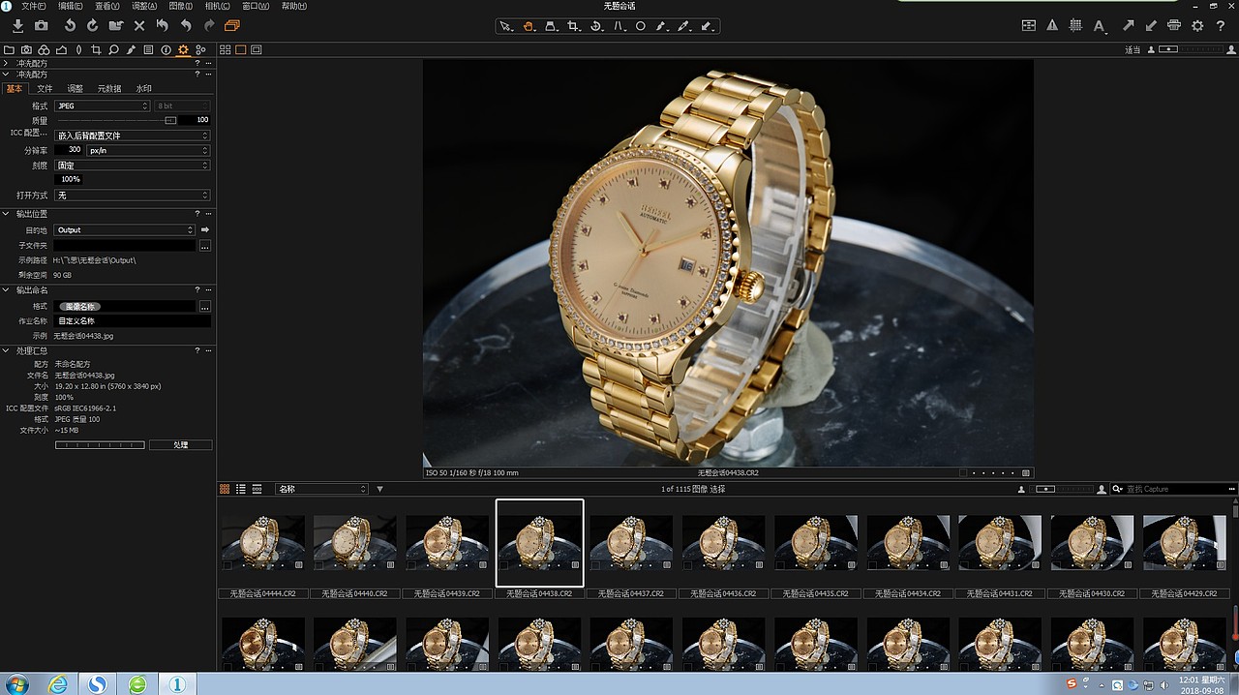Click the delete X icon in toolbar
The width and height of the screenshot is (1239, 695).
(139, 26)
